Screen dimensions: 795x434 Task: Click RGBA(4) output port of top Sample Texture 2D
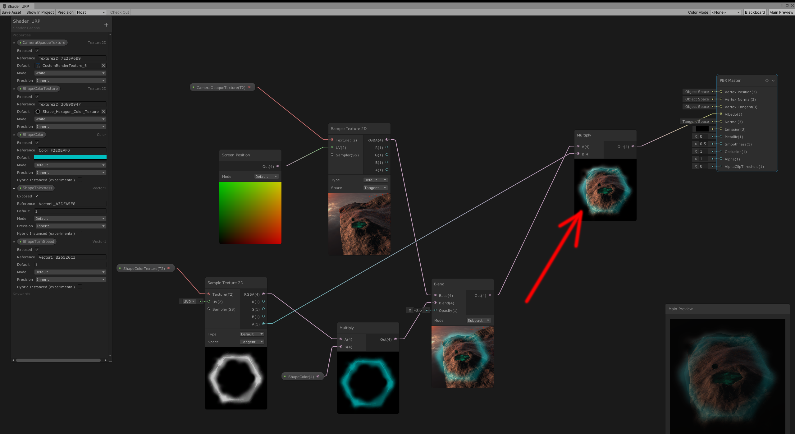coord(387,140)
